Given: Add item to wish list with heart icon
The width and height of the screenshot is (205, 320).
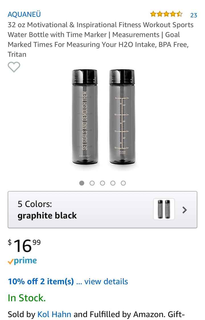Looking at the screenshot, I should tap(14, 67).
